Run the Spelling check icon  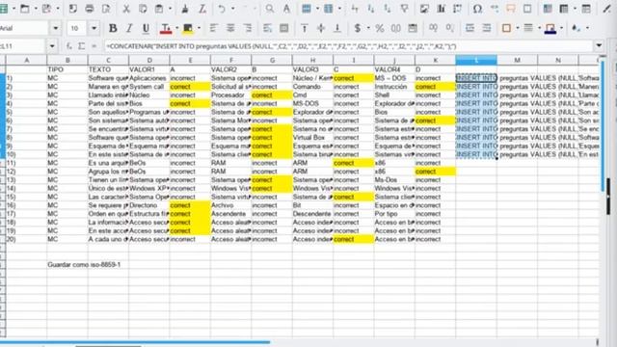[286, 9]
